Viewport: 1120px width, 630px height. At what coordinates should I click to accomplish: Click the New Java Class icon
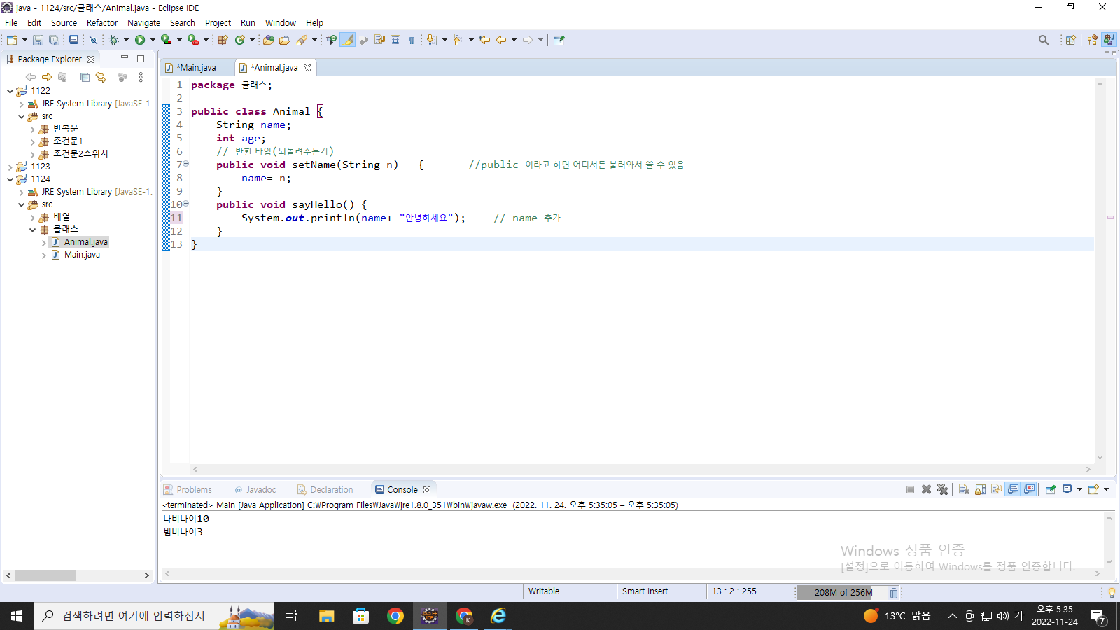(x=240, y=40)
